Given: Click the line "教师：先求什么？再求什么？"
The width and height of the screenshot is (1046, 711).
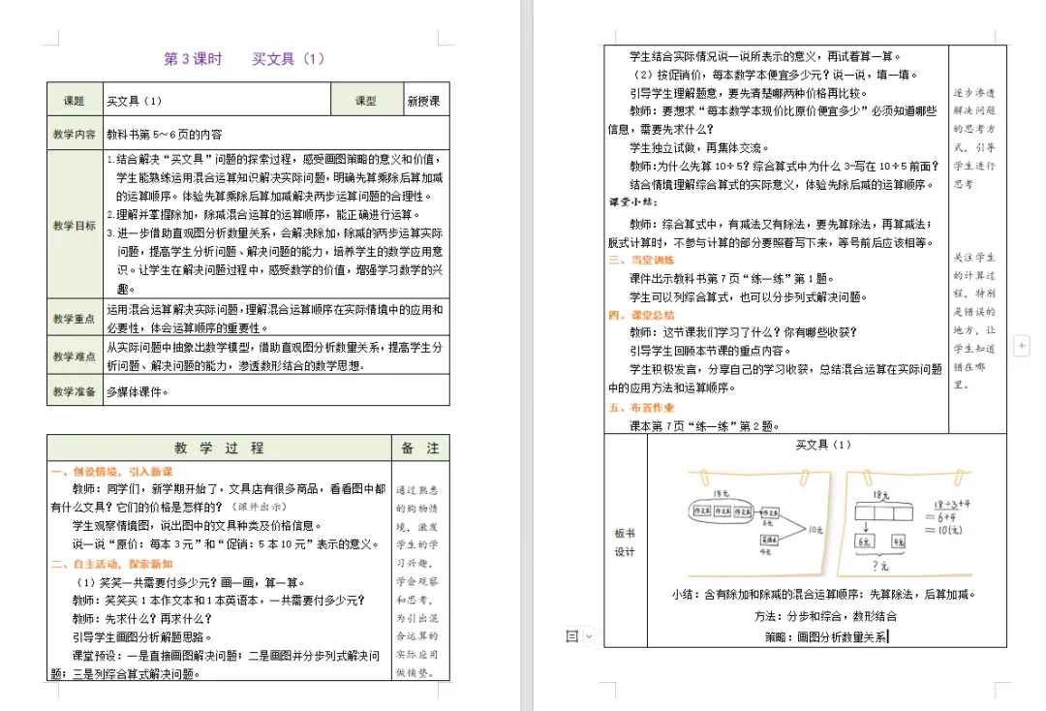Looking at the screenshot, I should coord(142,618).
